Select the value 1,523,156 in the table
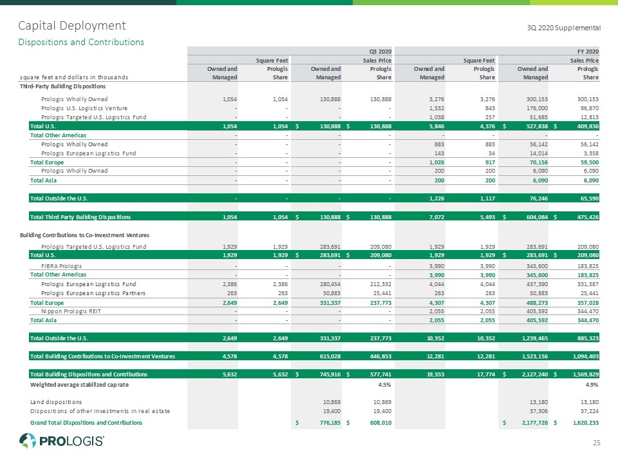618x464 pixels. pyautogui.click(x=535, y=356)
